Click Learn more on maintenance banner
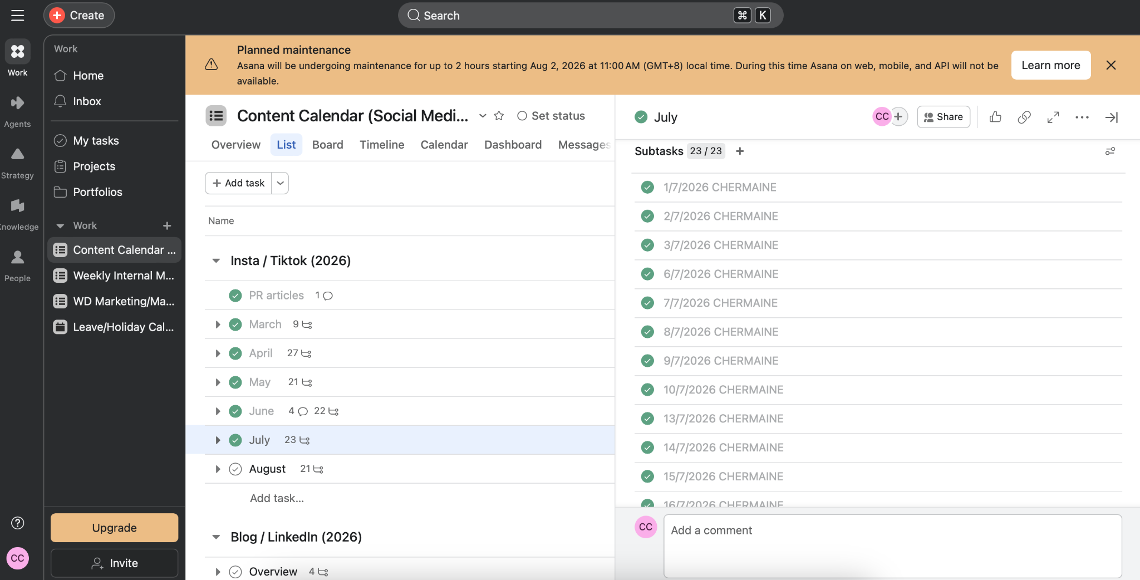Screen dimensions: 1140x580 [x=1050, y=65]
